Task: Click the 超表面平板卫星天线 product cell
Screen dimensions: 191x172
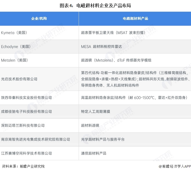Action: click(x=135, y=33)
